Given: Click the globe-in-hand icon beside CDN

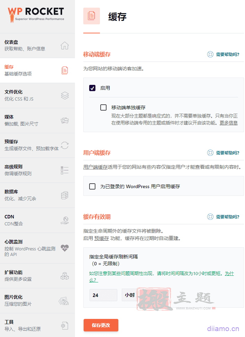Looking at the screenshot, I should click(65, 220).
